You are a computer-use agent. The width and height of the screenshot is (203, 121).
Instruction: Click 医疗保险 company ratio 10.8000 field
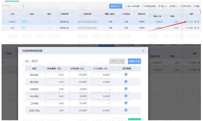tap(78, 82)
